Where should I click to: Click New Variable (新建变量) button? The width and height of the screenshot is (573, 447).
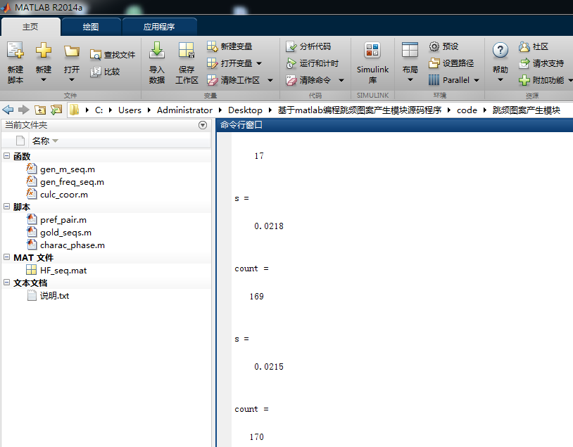click(229, 46)
